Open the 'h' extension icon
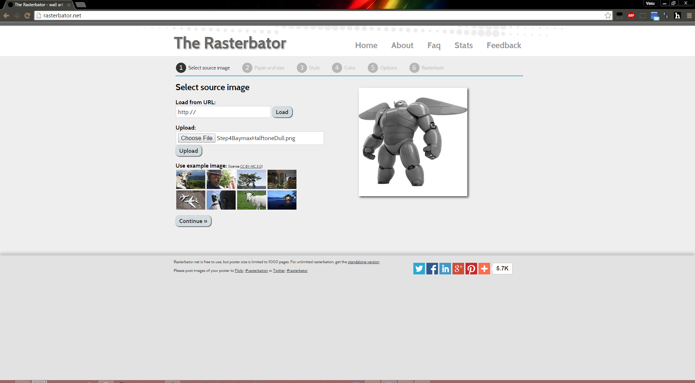Image resolution: width=695 pixels, height=383 pixels. [677, 16]
